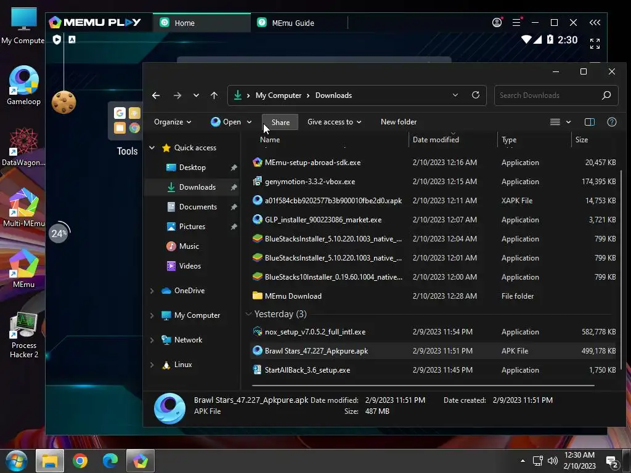
Task: Click the file list vertical scrollbar
Action: click(x=622, y=270)
